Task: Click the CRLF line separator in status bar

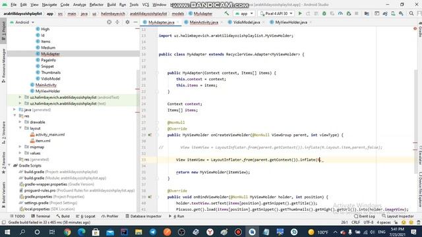Action: point(355,223)
